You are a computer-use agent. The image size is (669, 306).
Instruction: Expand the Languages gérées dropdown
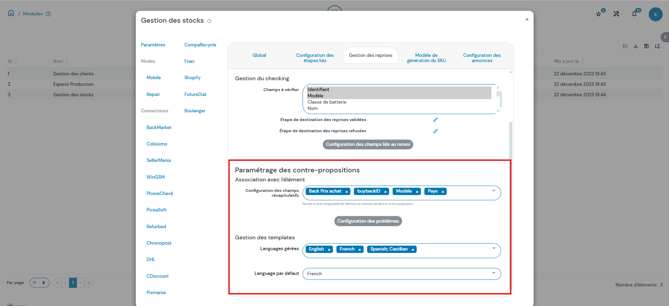coord(493,248)
